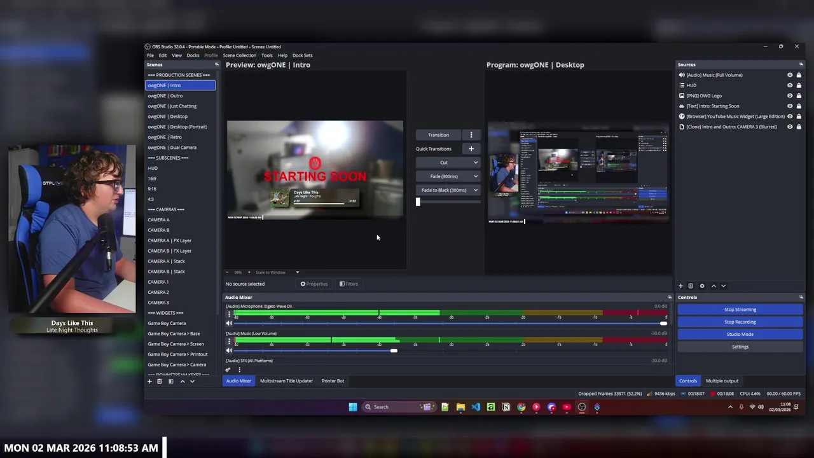Switch to Multistream Title Updater tab

(x=286, y=381)
